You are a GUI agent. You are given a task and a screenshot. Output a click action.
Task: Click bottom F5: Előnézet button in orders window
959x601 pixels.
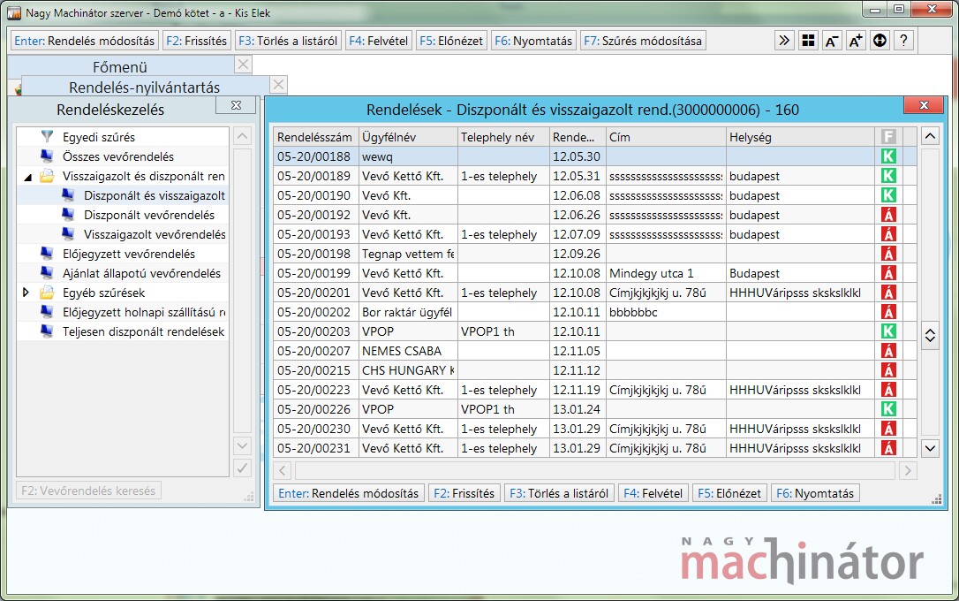point(729,493)
